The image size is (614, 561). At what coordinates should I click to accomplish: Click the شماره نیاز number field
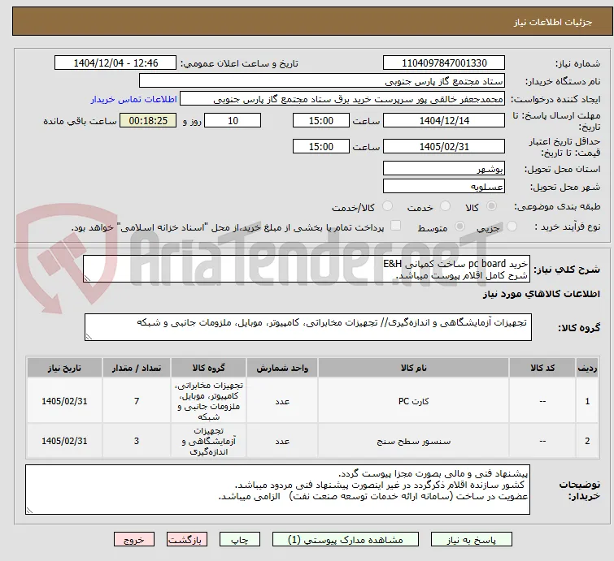pyautogui.click(x=444, y=63)
